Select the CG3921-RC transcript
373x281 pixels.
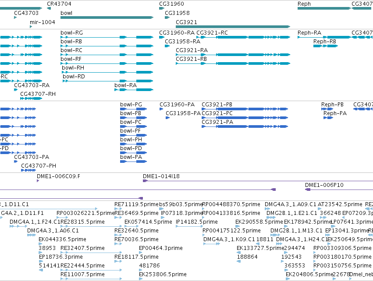pyautogui.click(x=243, y=37)
